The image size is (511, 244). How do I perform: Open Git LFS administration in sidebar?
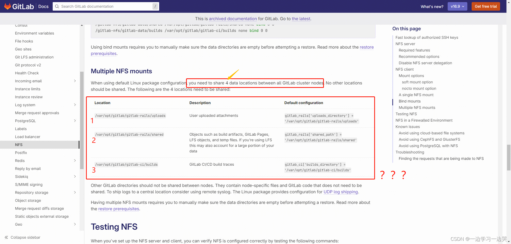click(34, 57)
